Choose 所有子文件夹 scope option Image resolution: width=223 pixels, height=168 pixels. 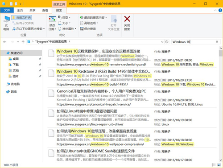23,23
